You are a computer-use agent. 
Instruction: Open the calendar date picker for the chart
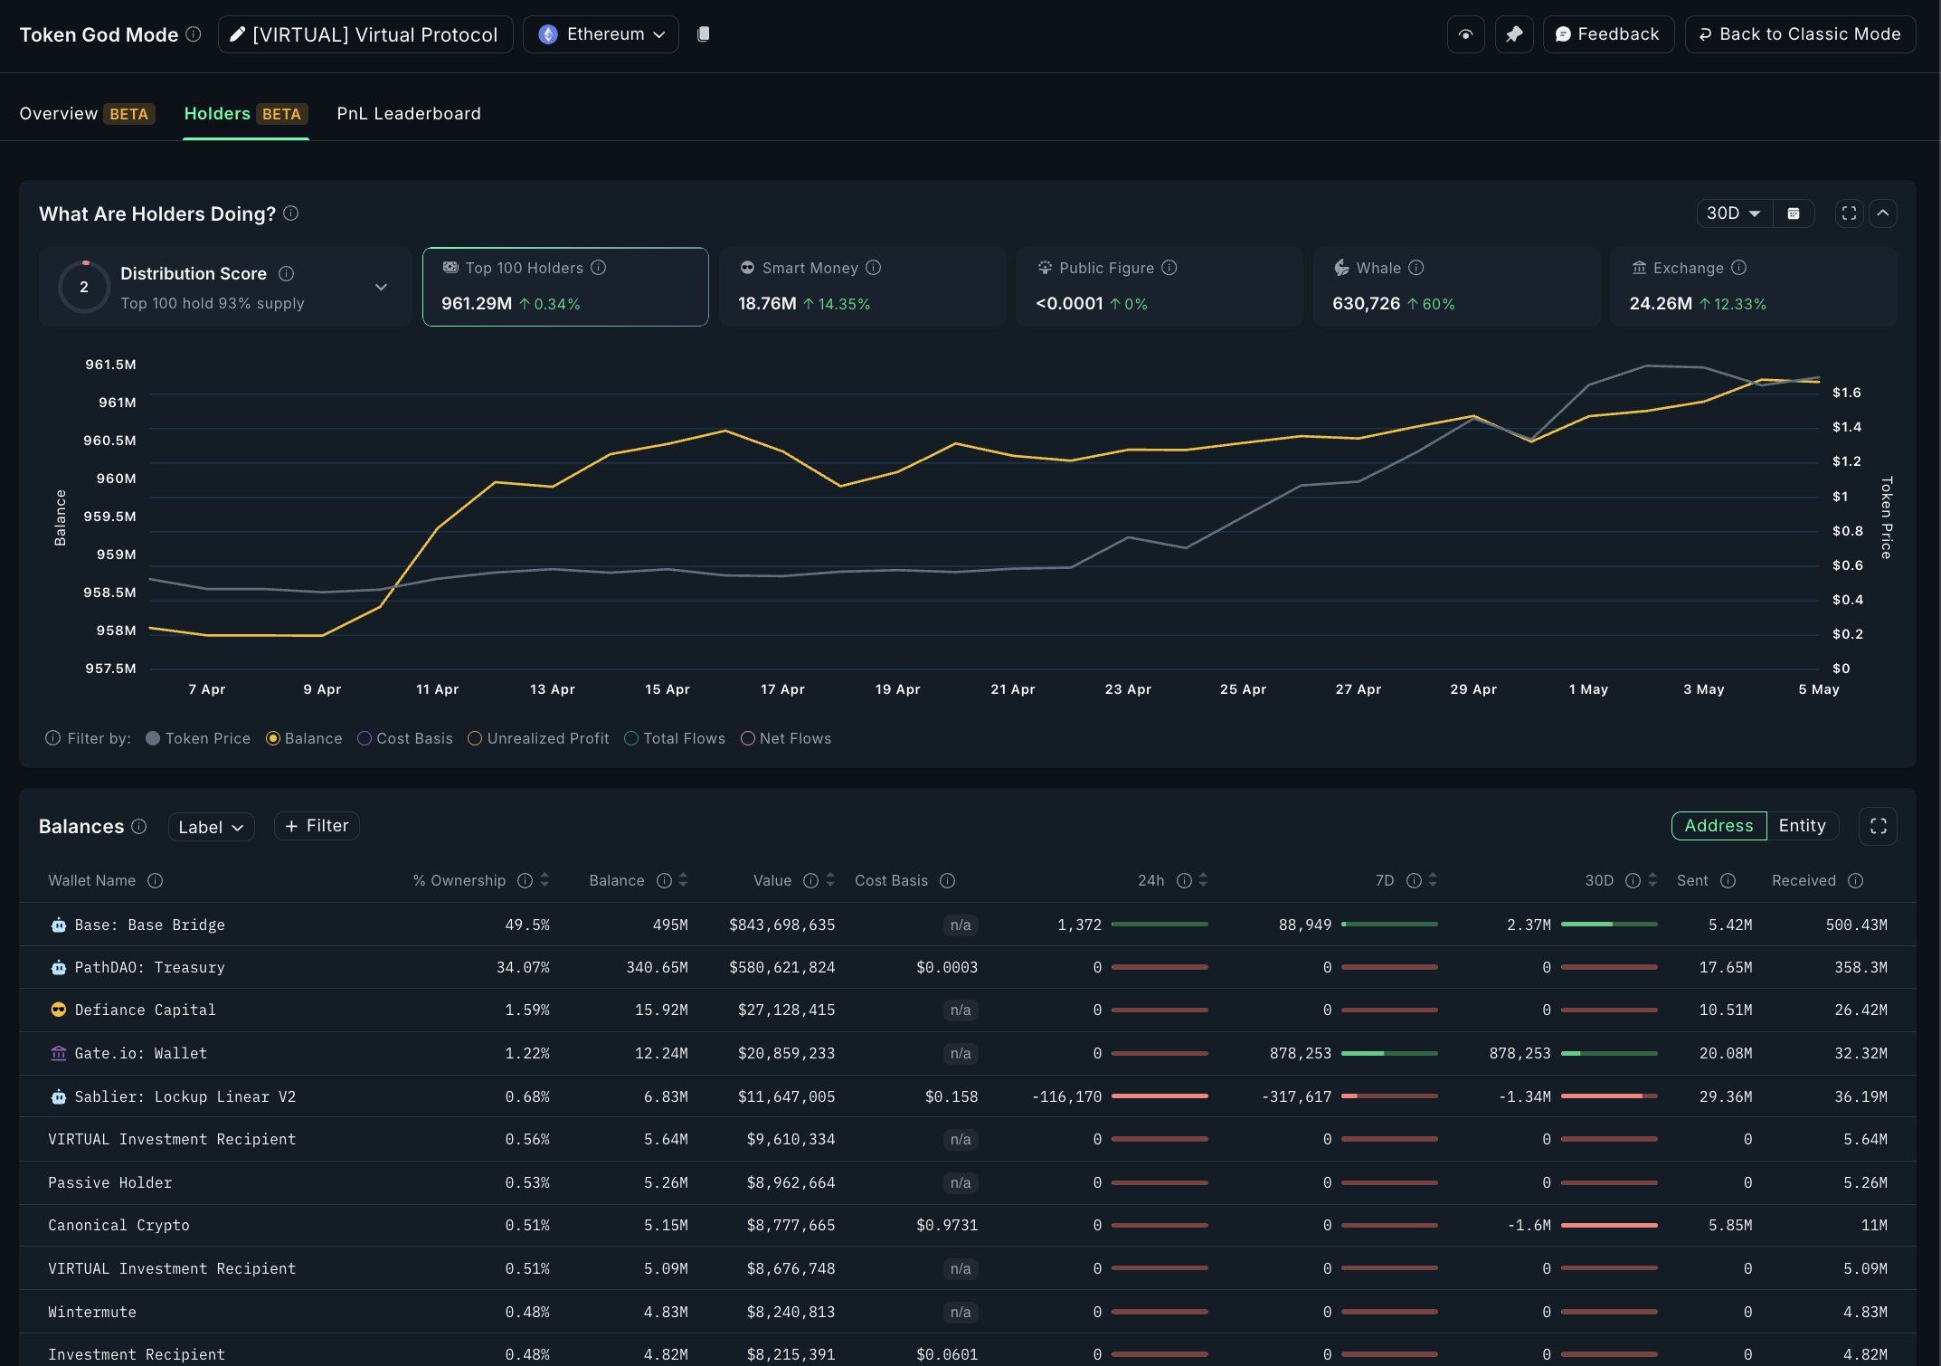point(1794,213)
